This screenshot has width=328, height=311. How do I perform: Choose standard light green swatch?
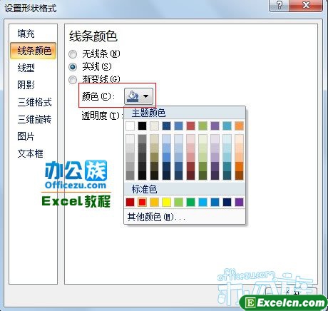178,202
